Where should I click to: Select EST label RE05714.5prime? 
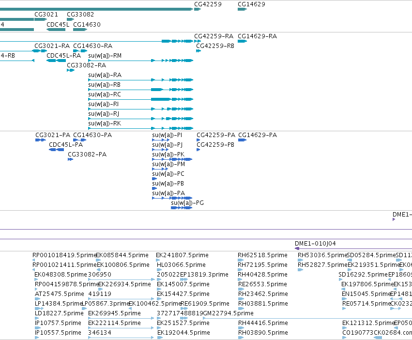pos(366,304)
